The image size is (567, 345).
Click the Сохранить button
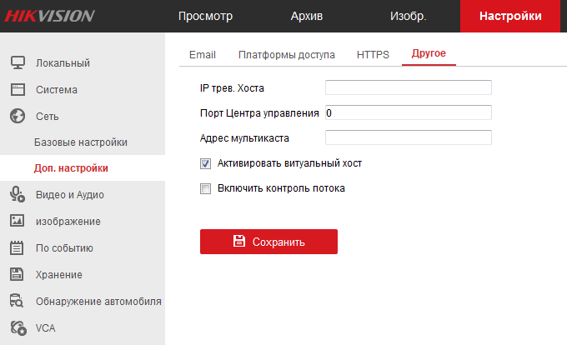pos(268,242)
